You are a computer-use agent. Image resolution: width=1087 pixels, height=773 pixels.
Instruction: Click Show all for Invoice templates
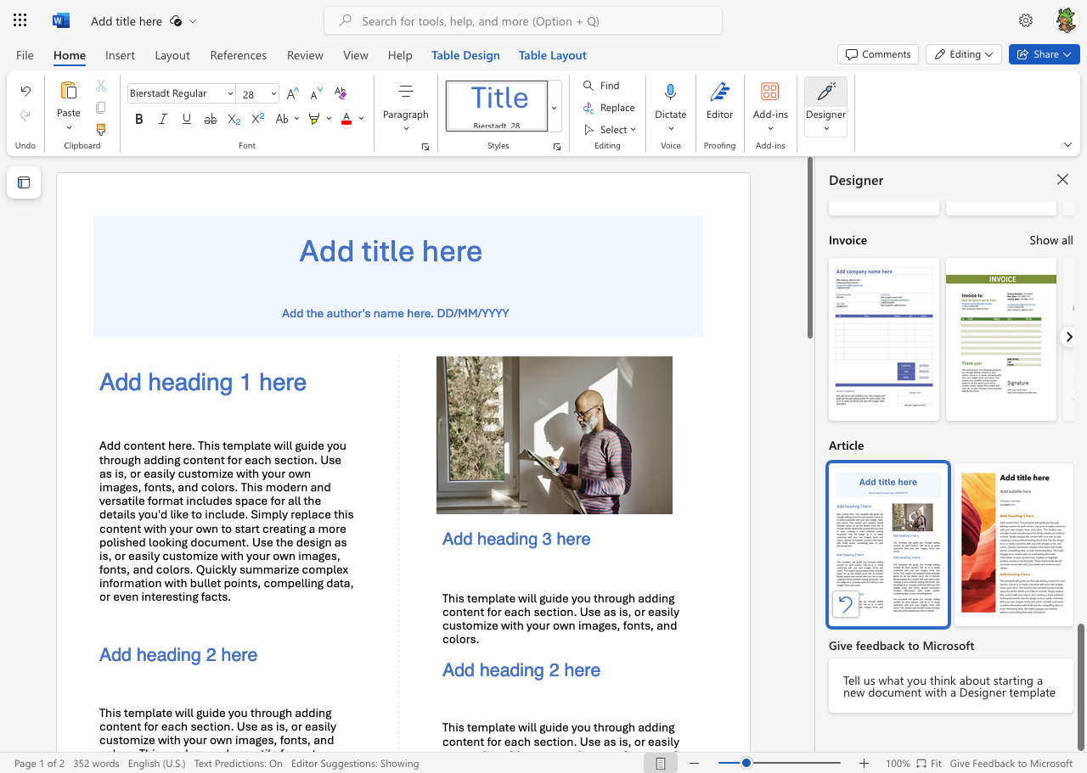pos(1051,240)
